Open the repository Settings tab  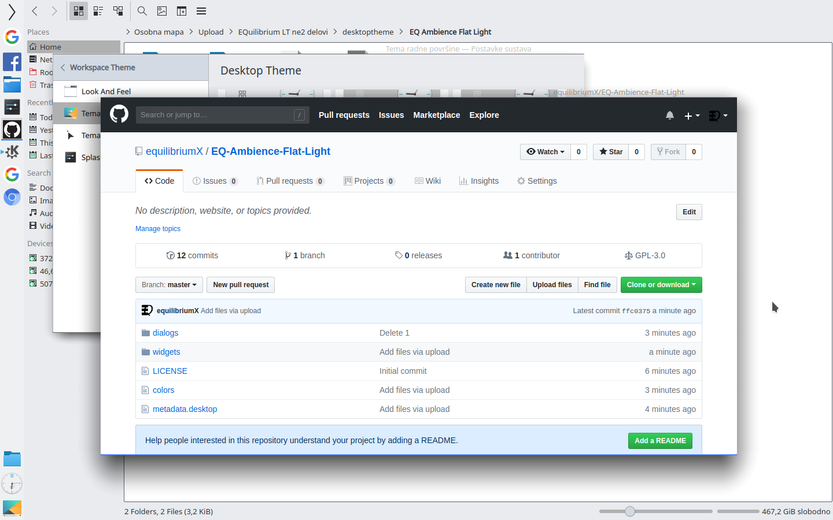click(537, 181)
